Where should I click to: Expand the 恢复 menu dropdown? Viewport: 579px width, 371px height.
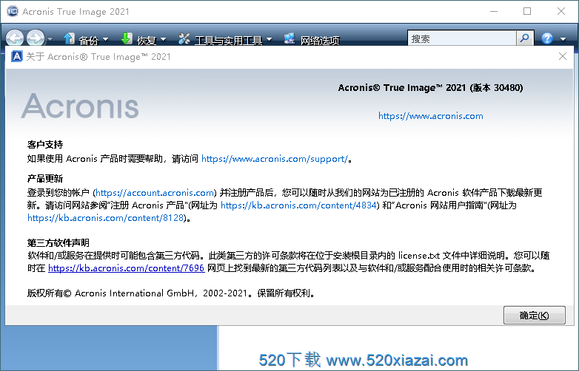[163, 39]
